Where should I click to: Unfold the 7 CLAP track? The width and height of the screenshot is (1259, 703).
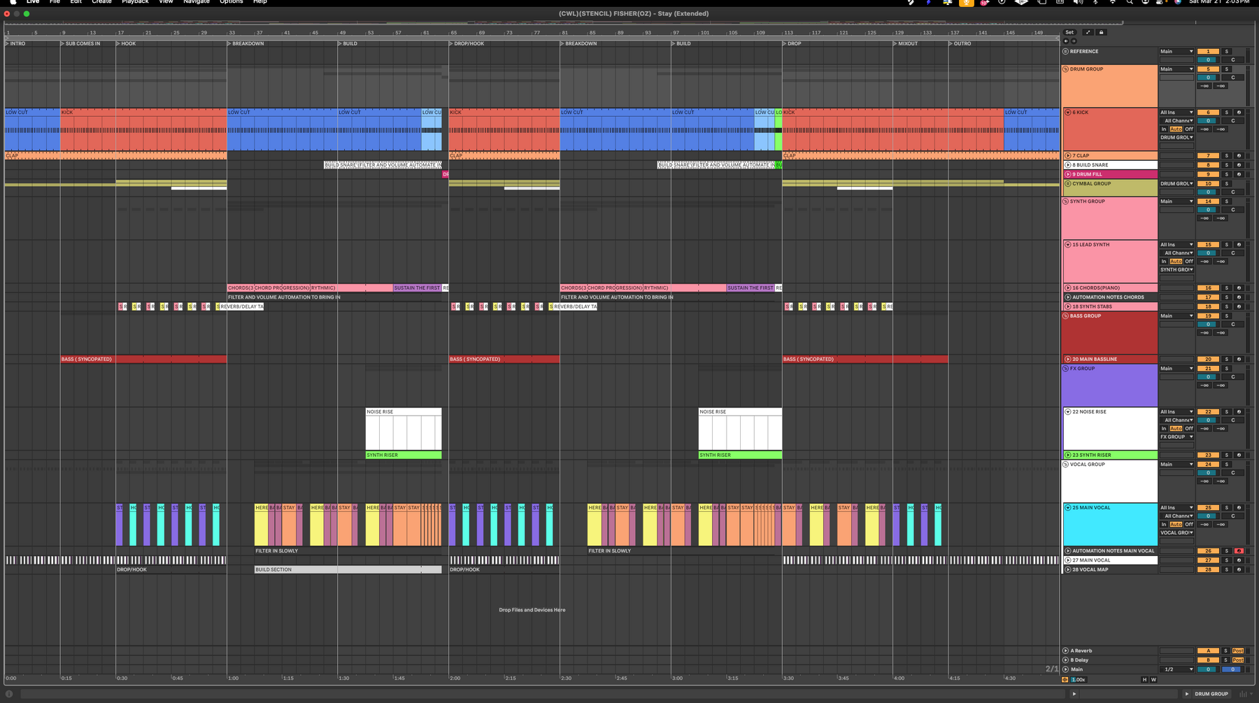tap(1068, 156)
